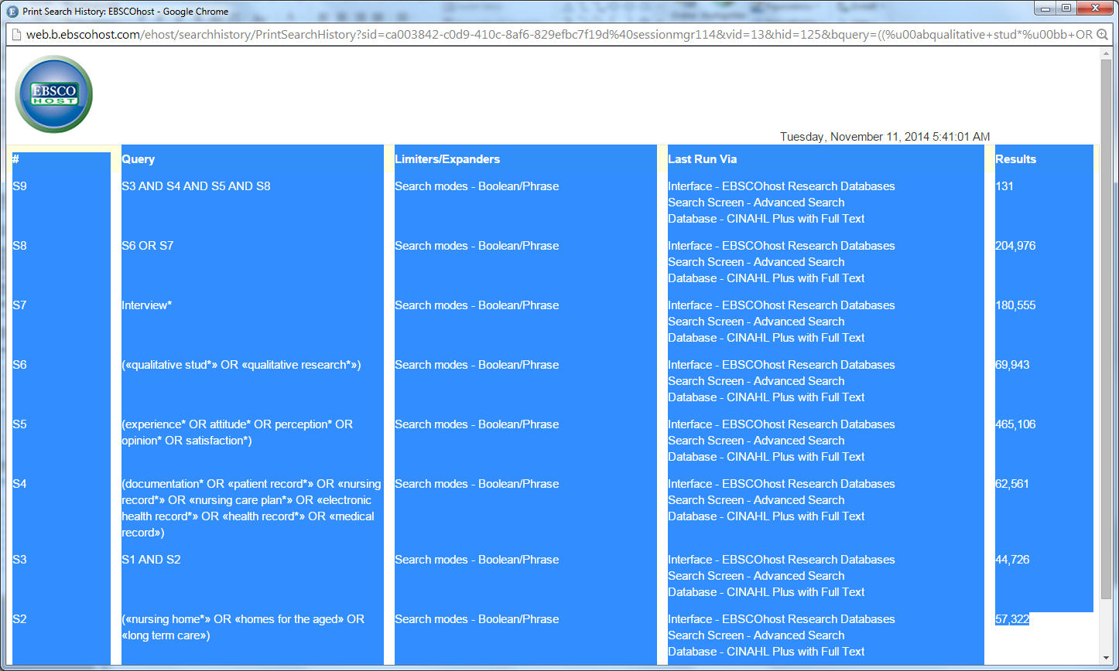
Task: Close the Print Search History window
Action: (1095, 9)
